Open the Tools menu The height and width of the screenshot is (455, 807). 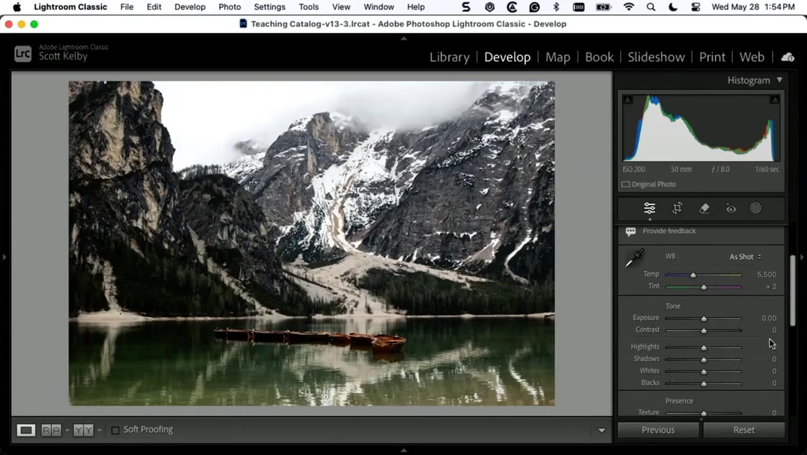(x=309, y=7)
